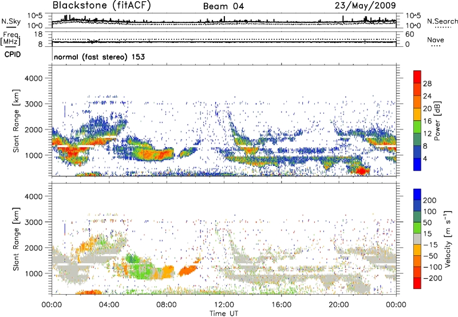Select the 'Freq. [MHz]' axis label
The image size is (458, 317).
point(10,38)
